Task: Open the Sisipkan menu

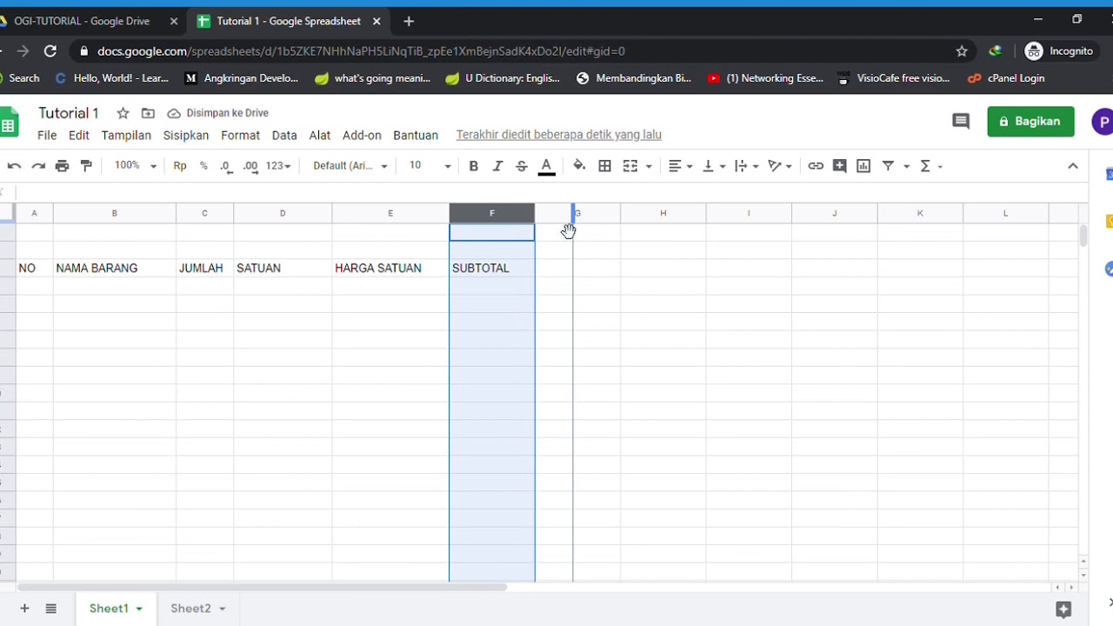Action: (x=186, y=136)
